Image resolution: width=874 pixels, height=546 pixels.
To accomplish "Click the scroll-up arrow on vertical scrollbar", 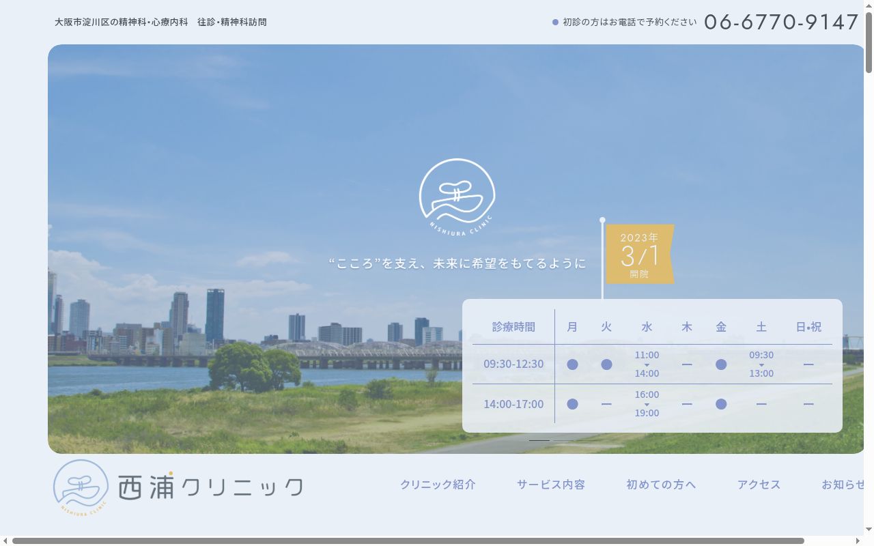I will 869,5.
